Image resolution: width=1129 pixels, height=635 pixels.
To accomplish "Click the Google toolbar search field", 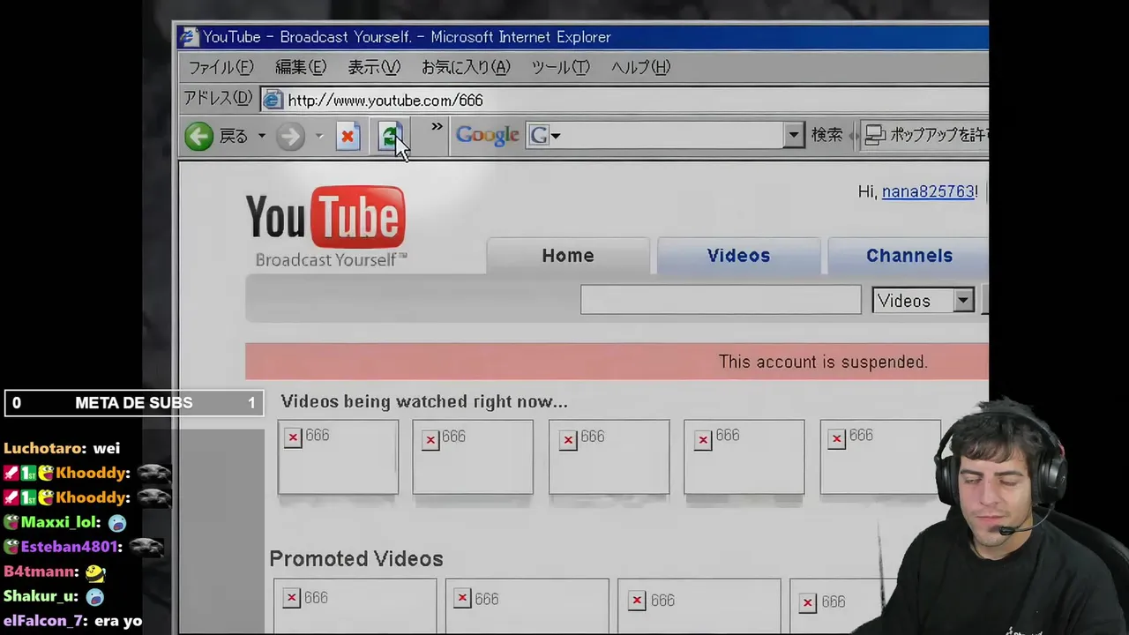I will click(x=666, y=135).
